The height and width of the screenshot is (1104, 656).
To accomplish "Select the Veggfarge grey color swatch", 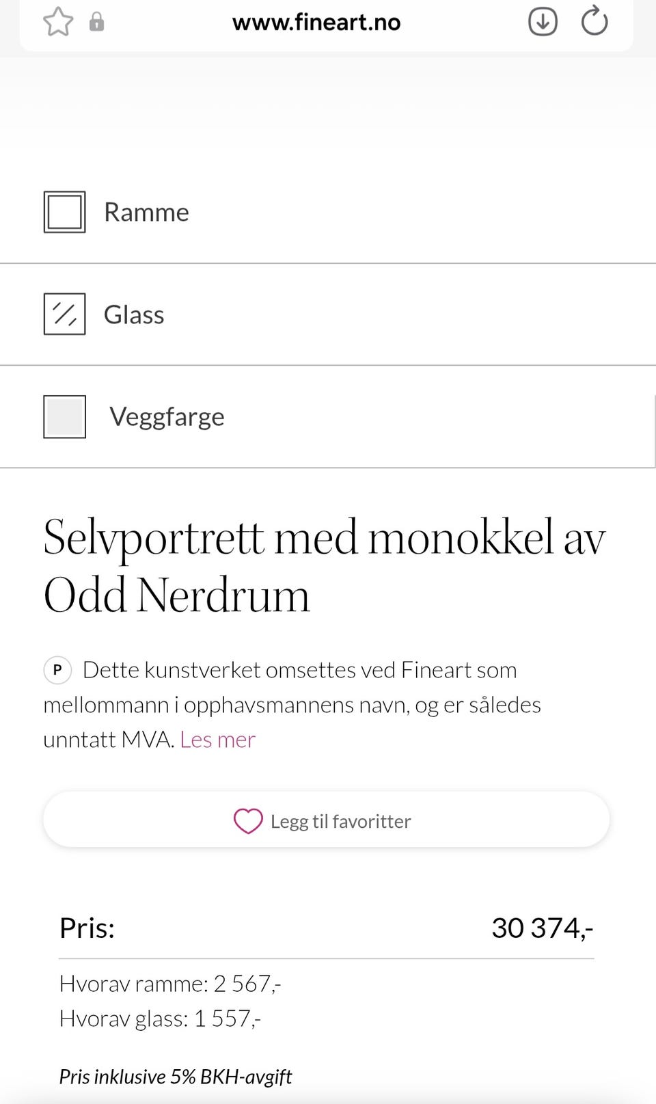I will click(65, 416).
